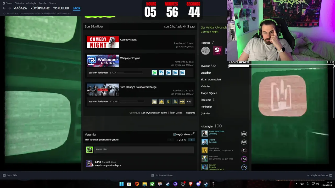Select the JACK profile tab
Screen dimensions: 335x188
76,8
